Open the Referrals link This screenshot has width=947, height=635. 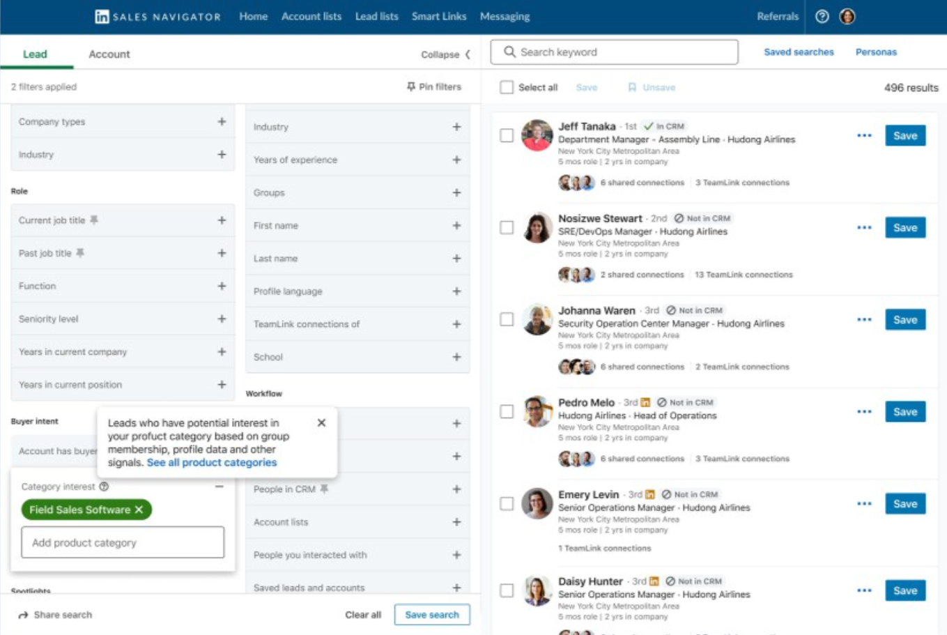click(778, 17)
